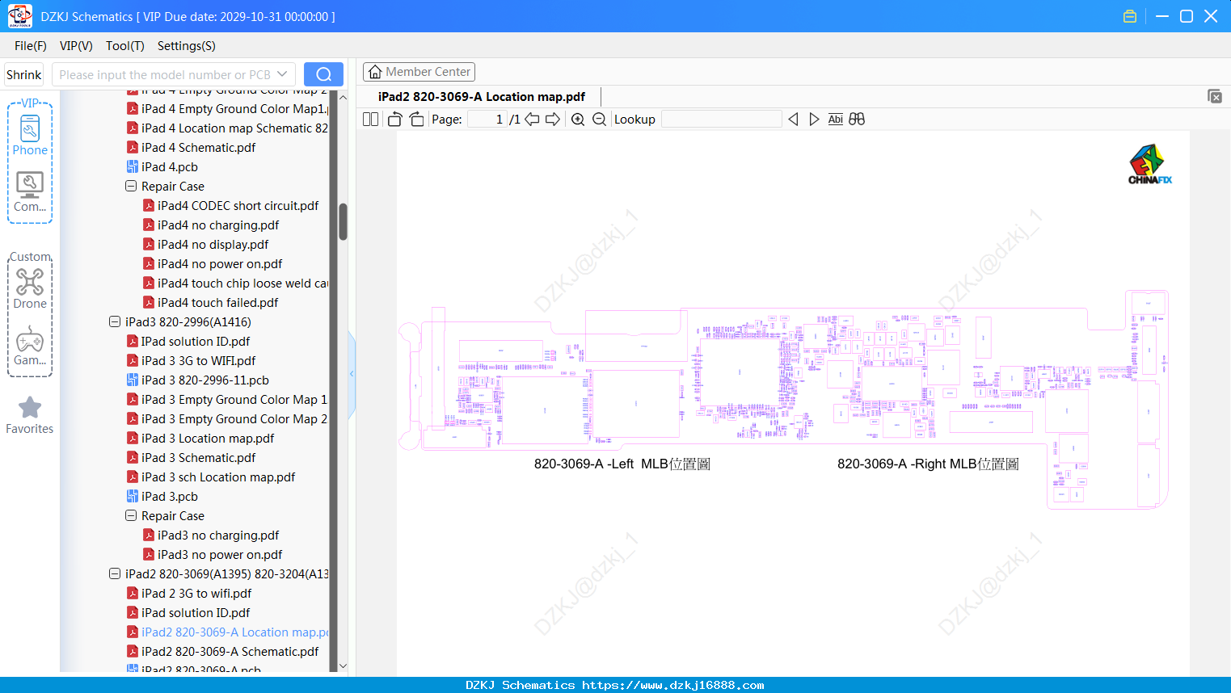Open the File(F) menu
Screen dimensions: 1231x693
pos(31,46)
